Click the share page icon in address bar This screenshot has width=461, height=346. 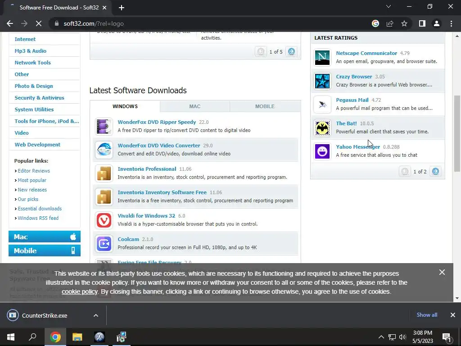[x=390, y=23]
